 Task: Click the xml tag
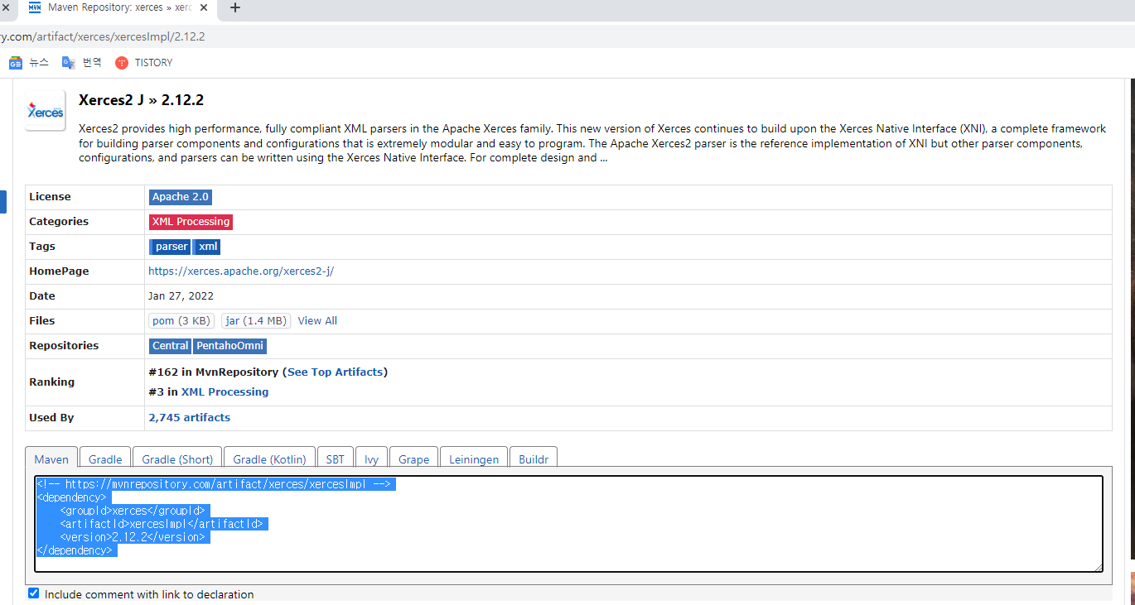[x=207, y=247]
